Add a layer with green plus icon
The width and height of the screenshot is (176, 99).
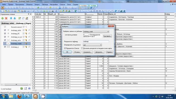(x=2, y=18)
